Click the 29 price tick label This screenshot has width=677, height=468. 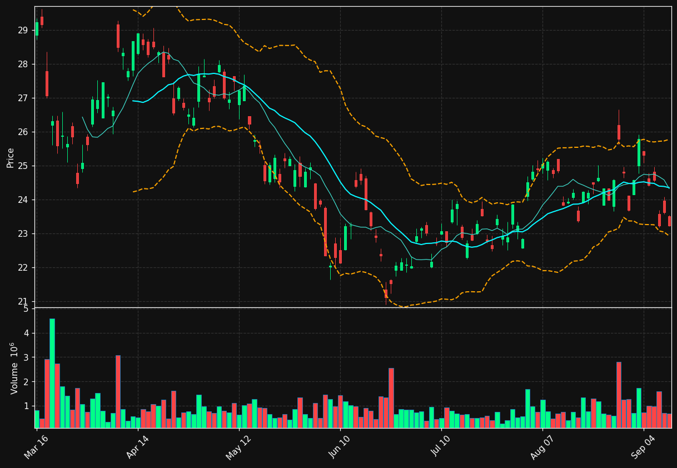click(22, 30)
